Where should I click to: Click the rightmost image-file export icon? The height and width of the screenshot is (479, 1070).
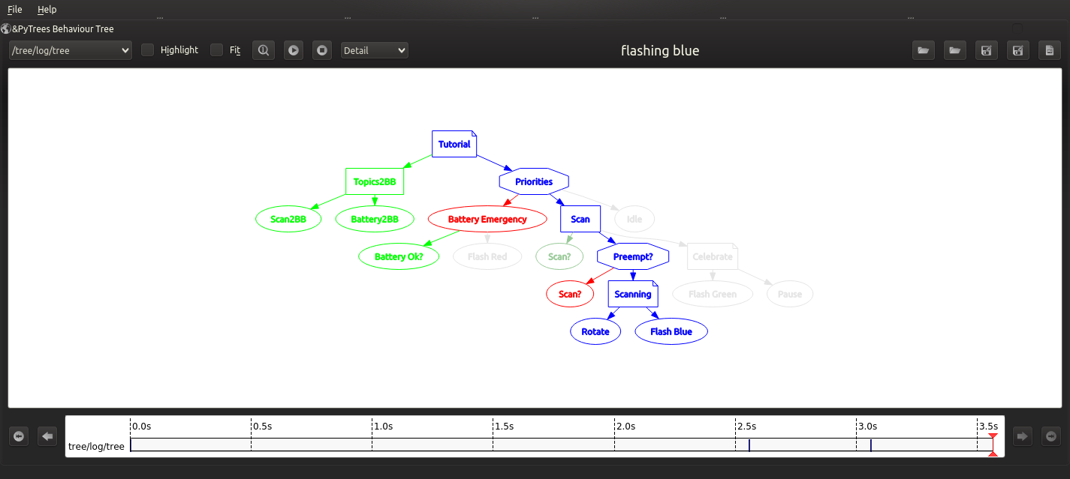tap(1049, 50)
